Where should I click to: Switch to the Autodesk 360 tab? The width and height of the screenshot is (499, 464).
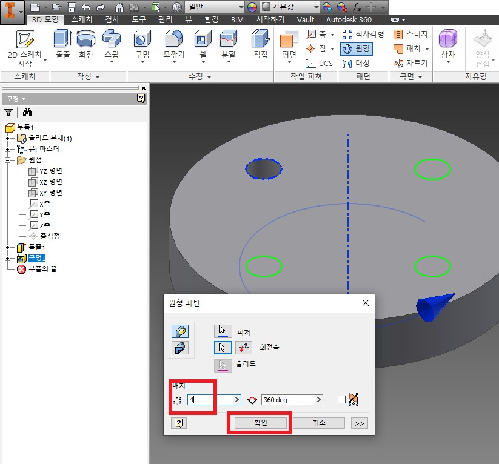[349, 20]
